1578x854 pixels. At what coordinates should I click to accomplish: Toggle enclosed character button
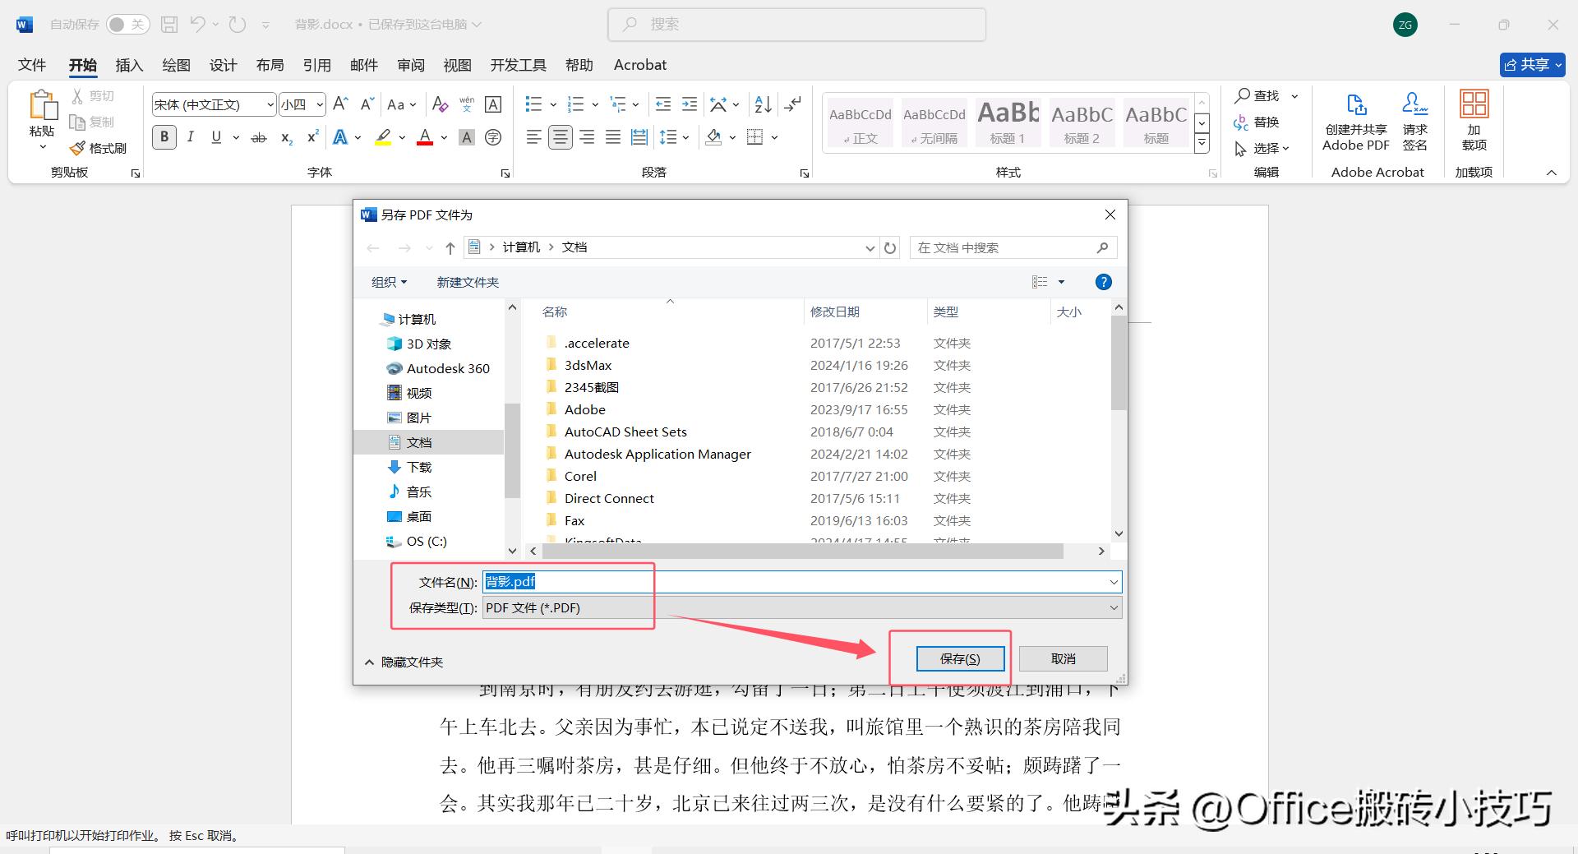click(x=493, y=137)
